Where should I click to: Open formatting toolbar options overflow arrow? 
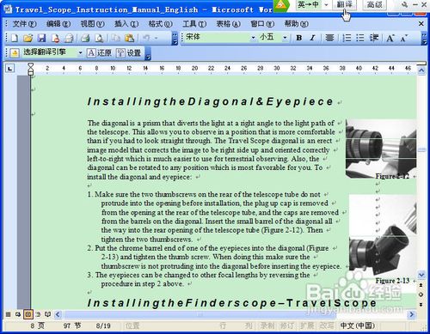(424, 39)
